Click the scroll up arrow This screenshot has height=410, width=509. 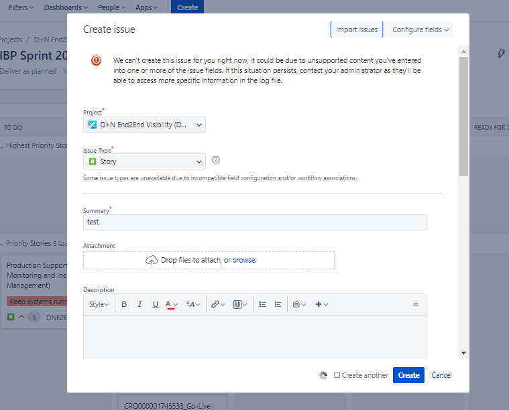point(463,52)
